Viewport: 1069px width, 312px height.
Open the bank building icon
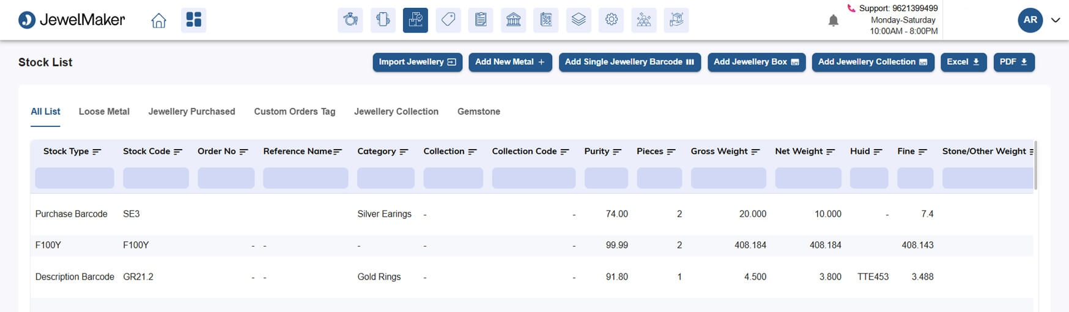(513, 20)
